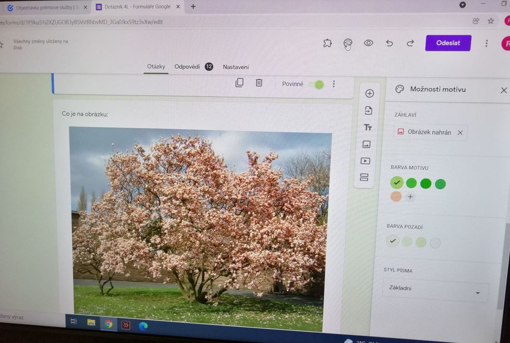Image resolution: width=510 pixels, height=343 pixels.
Task: Select the third background color swatch
Action: pos(421,242)
